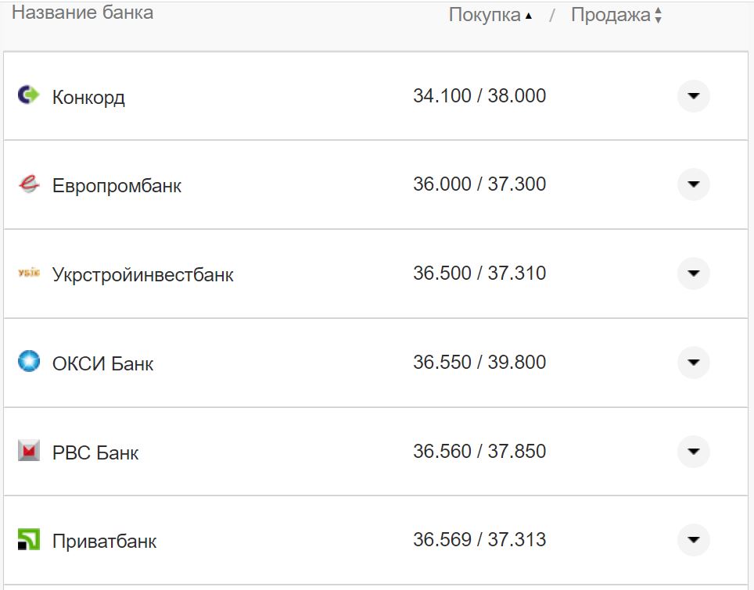Image resolution: width=754 pixels, height=590 pixels.
Task: Expand the Приватбанк row details arrow
Action: point(693,540)
